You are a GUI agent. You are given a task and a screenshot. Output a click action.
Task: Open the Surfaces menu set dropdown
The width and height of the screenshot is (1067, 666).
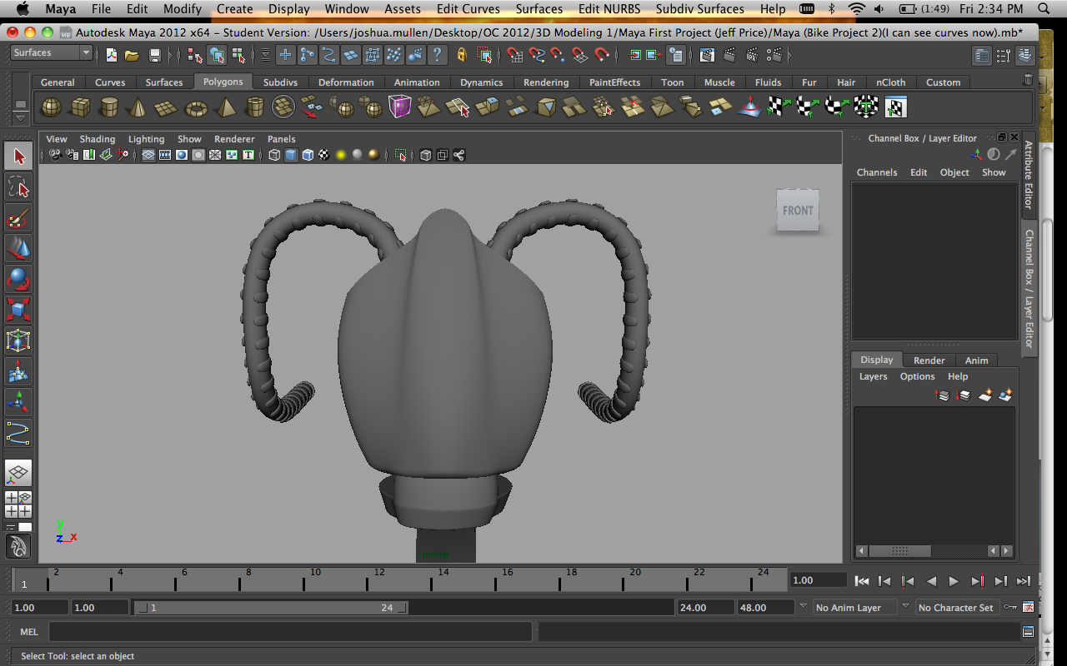(x=50, y=52)
